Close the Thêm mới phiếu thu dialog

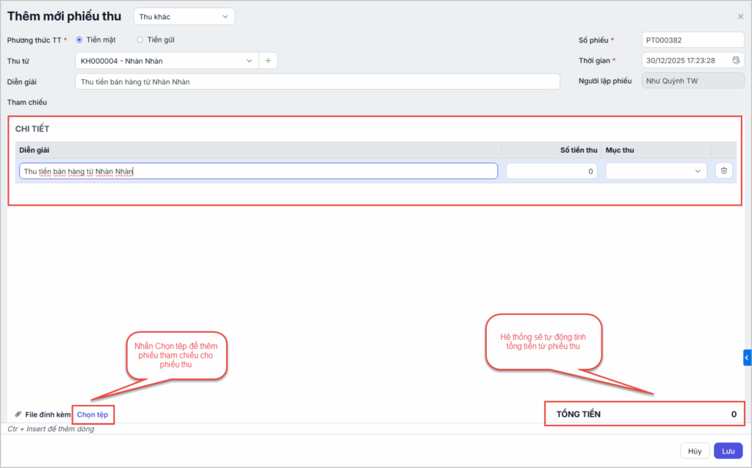(x=740, y=17)
